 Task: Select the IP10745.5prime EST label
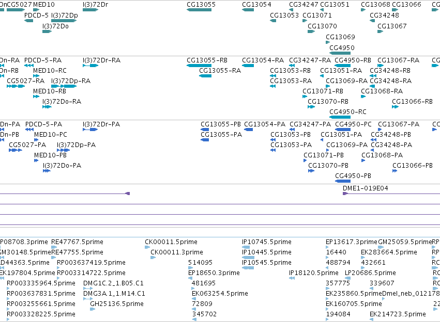coord(267,242)
